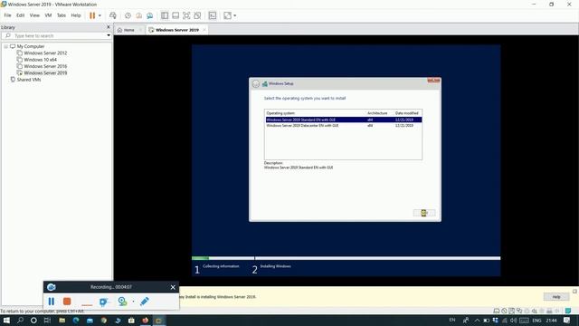The image size is (579, 326).
Task: Open the stretch display dropdown arrow
Action: [235, 15]
